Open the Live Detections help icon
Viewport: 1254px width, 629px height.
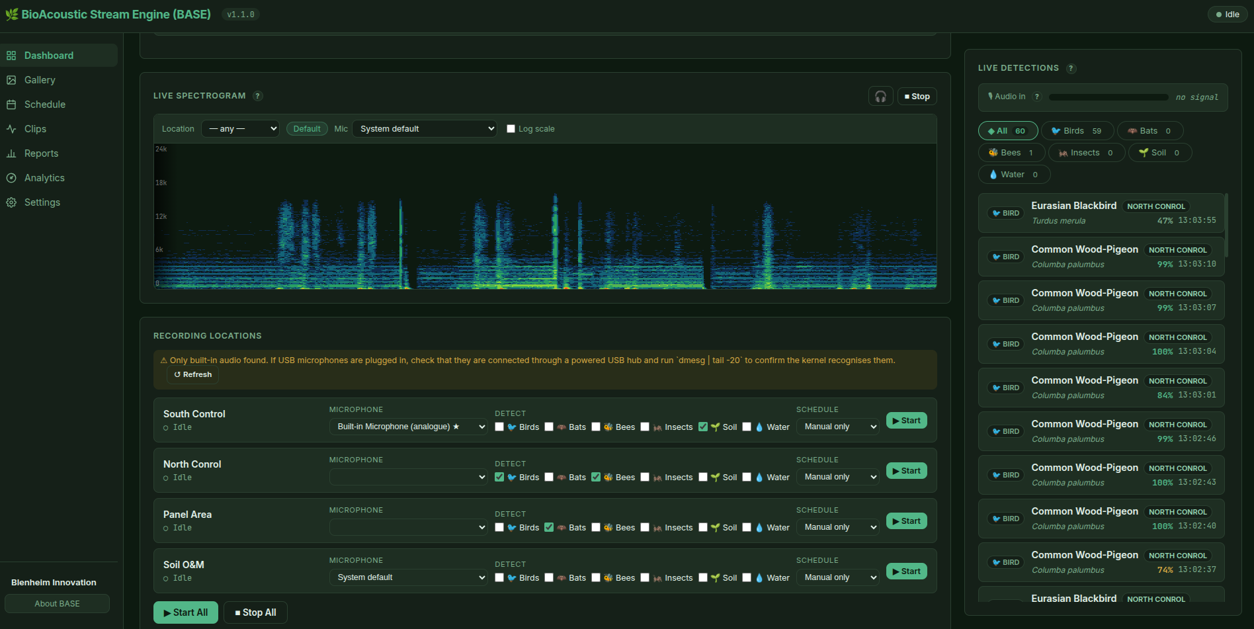(1071, 68)
